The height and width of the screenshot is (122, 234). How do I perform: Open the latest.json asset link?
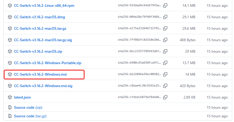[x=22, y=97]
